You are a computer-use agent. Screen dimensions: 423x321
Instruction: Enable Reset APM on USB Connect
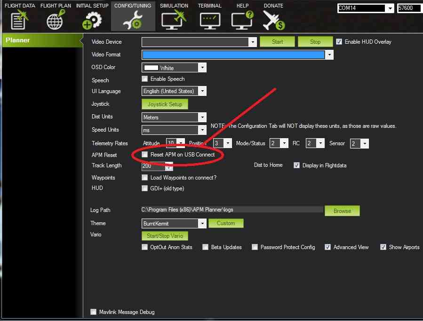pyautogui.click(x=145, y=155)
